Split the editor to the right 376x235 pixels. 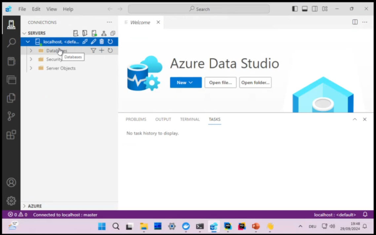pos(355,22)
